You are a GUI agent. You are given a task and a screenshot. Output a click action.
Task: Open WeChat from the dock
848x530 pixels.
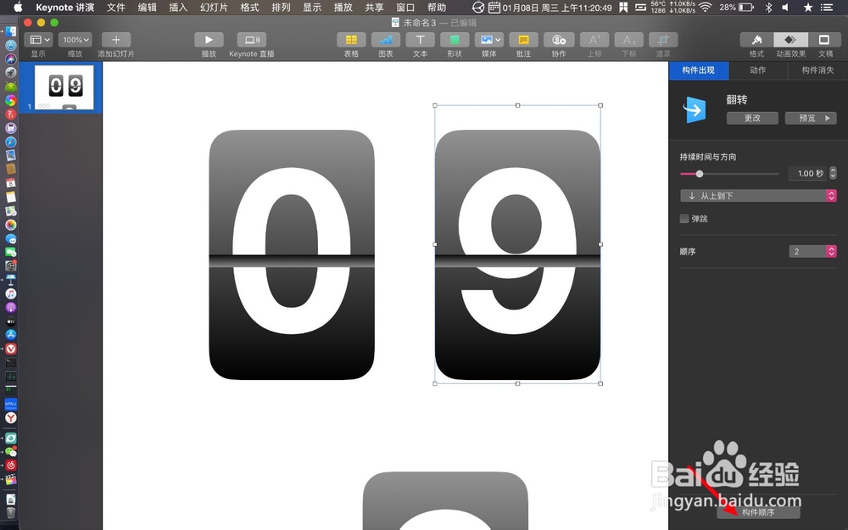pos(11,452)
